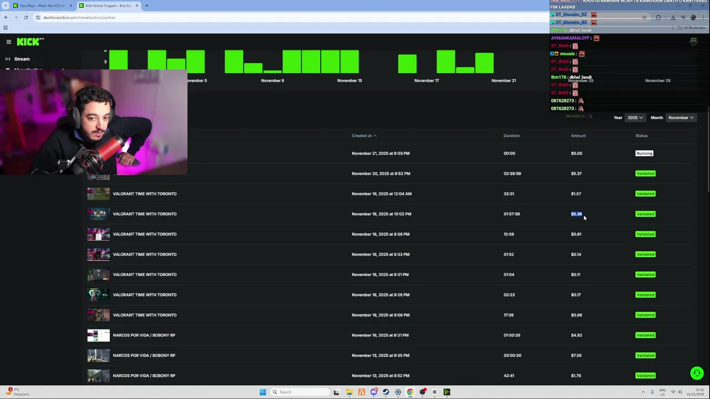Click the $0.86 amount cell
Screen dimensions: 710x399
576,315
